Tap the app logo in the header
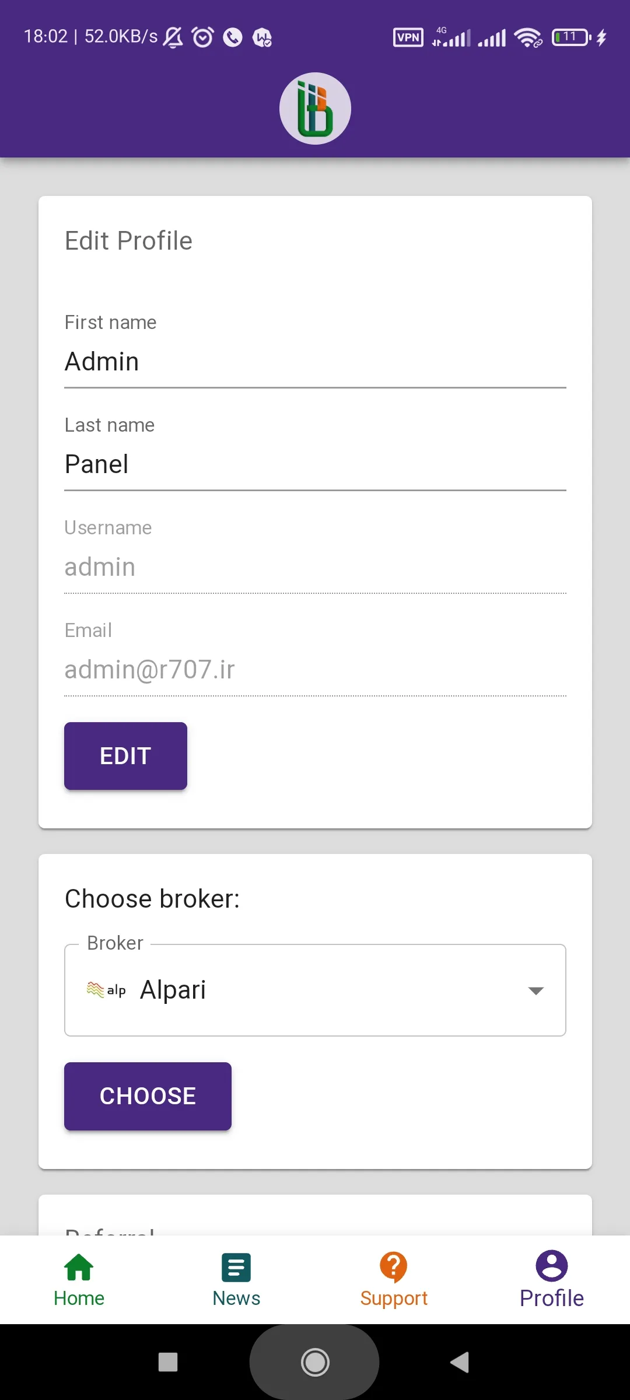630x1400 pixels. [x=315, y=108]
